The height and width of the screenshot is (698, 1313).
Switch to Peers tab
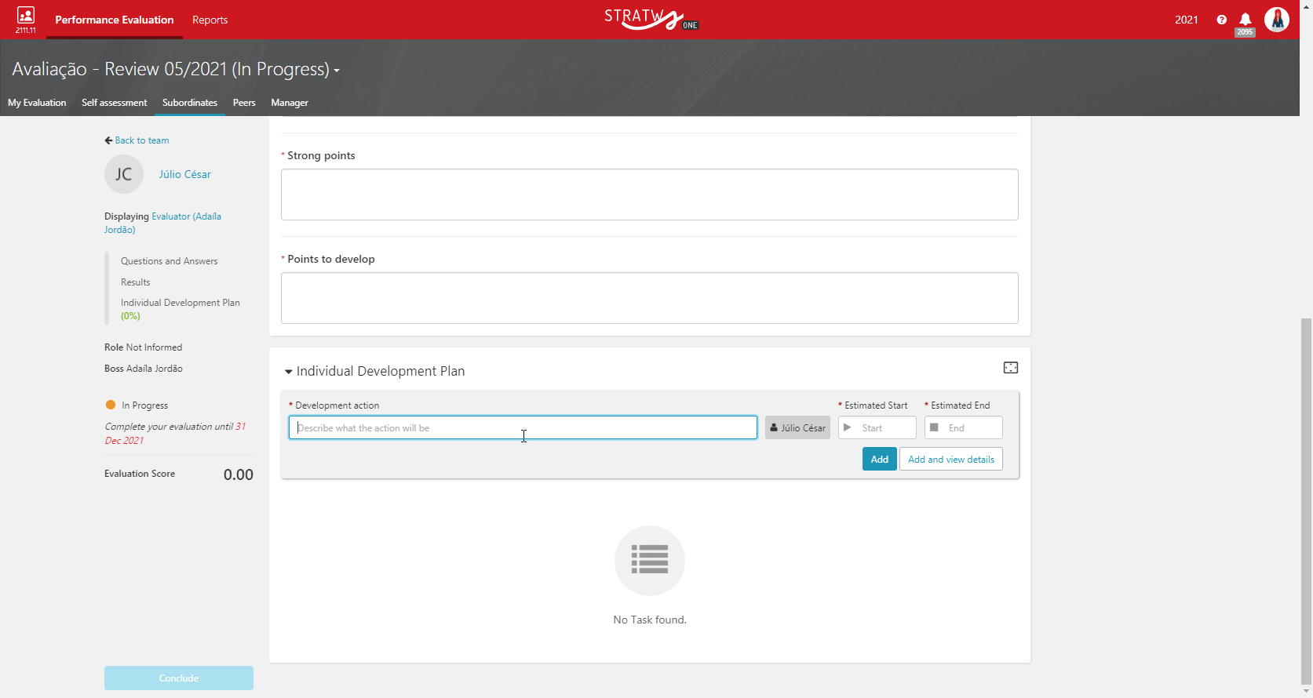click(x=244, y=103)
